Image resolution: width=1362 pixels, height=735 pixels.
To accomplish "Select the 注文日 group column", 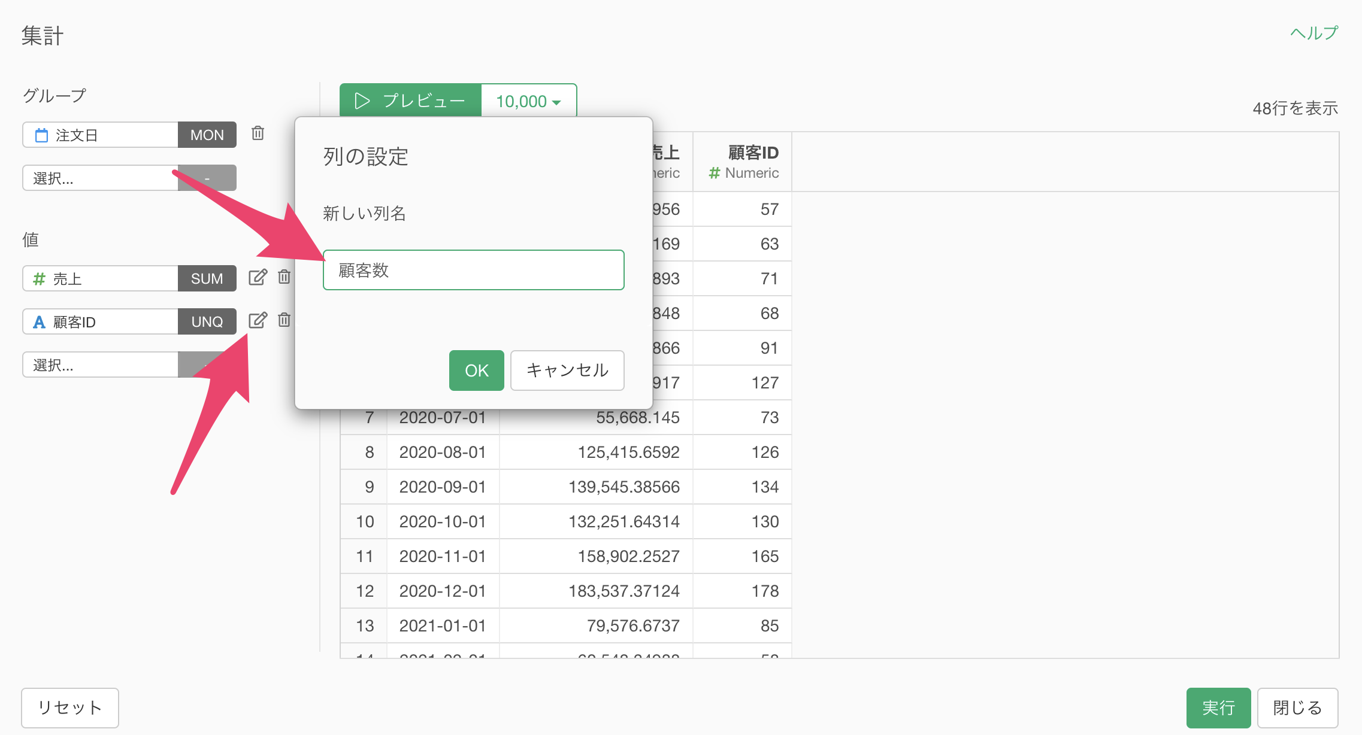I will click(100, 135).
